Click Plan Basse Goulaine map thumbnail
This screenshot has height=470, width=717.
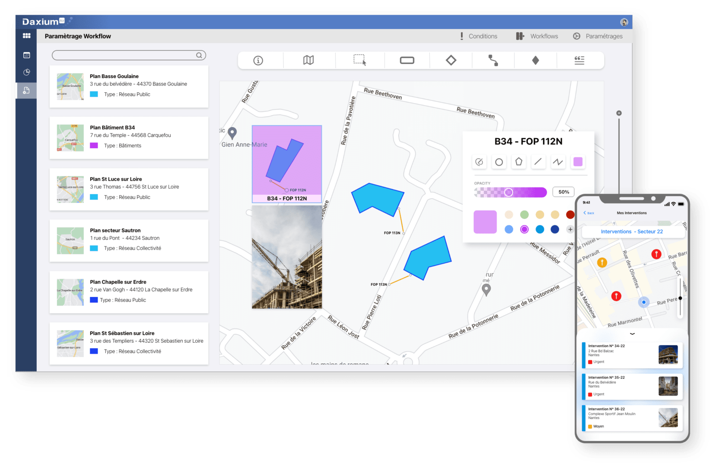coord(70,86)
